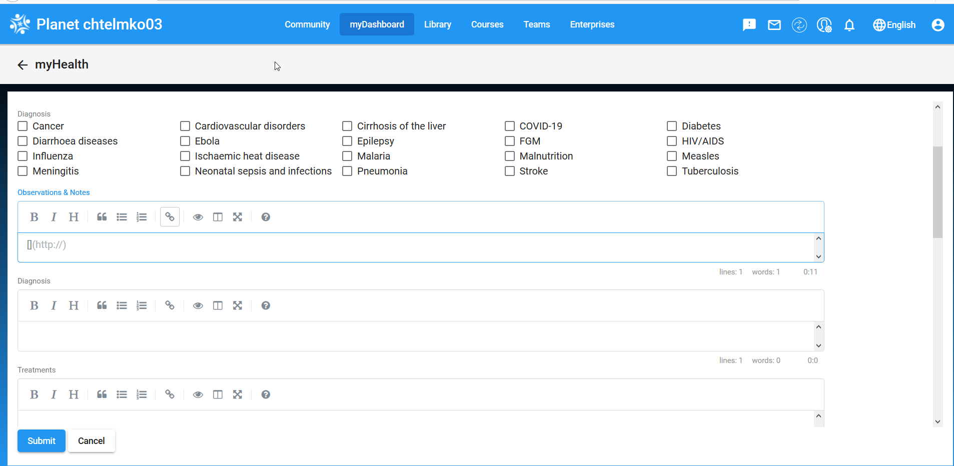Toggle the link tool in Observations & Notes toolbar
The height and width of the screenshot is (466, 954).
pyautogui.click(x=170, y=216)
